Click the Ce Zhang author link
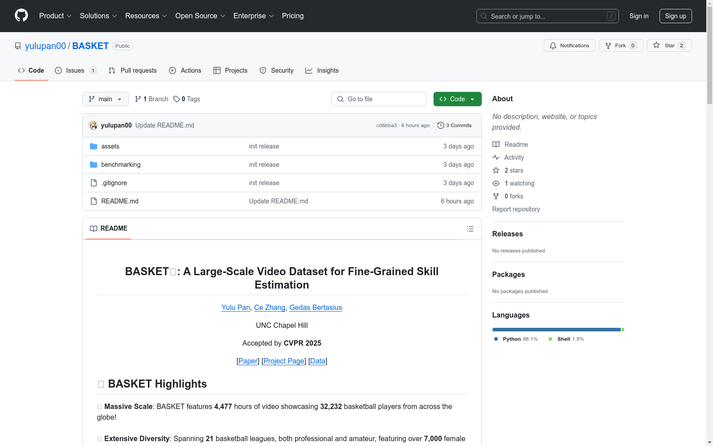This screenshot has width=713, height=446. [270, 307]
